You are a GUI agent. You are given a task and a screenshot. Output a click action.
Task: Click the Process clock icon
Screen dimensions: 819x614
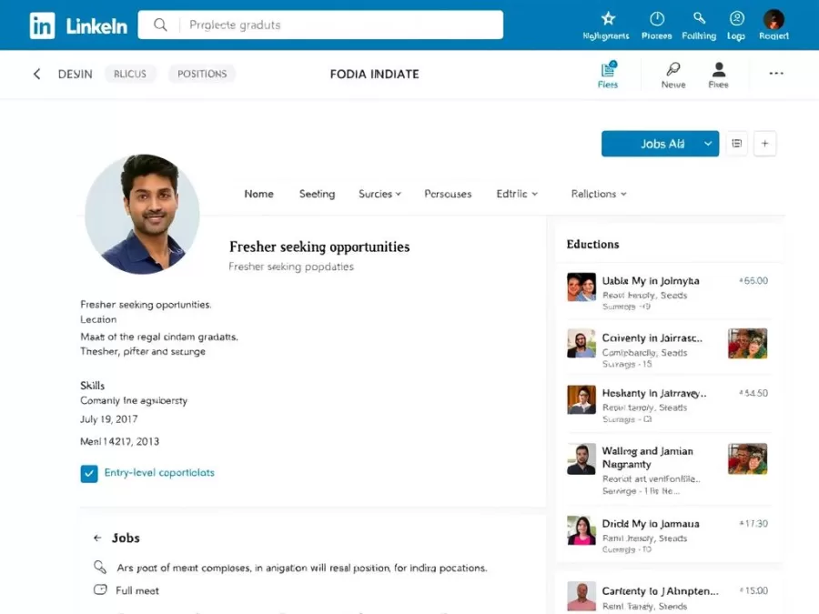click(x=656, y=18)
